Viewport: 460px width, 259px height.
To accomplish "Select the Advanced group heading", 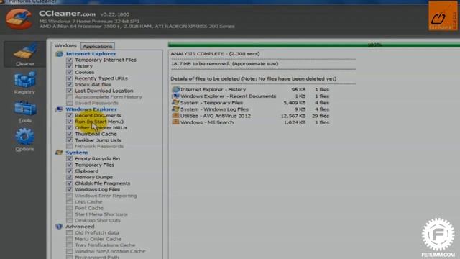I will coord(80,227).
